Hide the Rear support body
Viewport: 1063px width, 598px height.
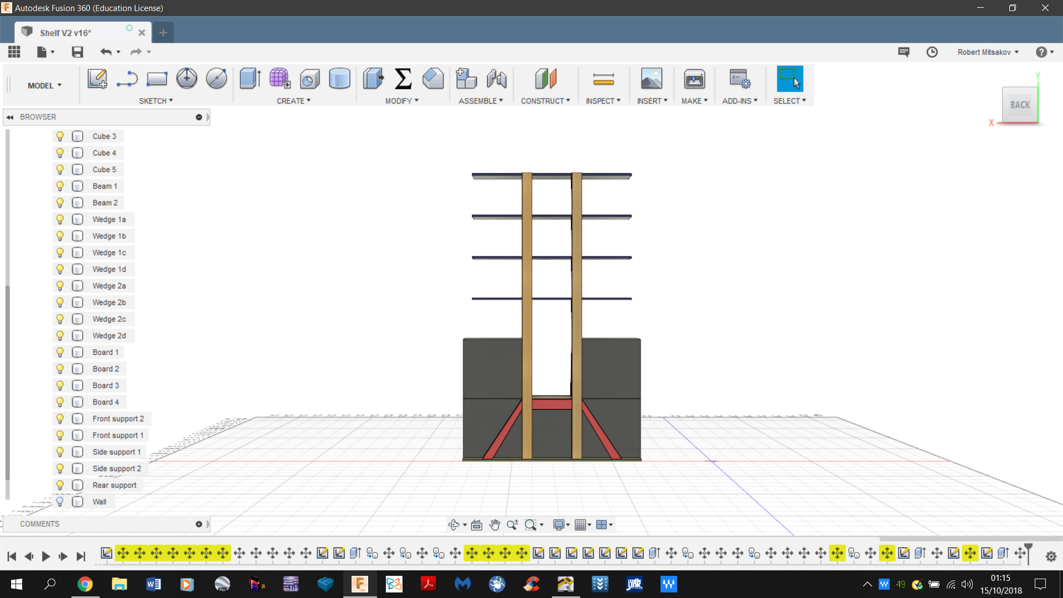(60, 485)
